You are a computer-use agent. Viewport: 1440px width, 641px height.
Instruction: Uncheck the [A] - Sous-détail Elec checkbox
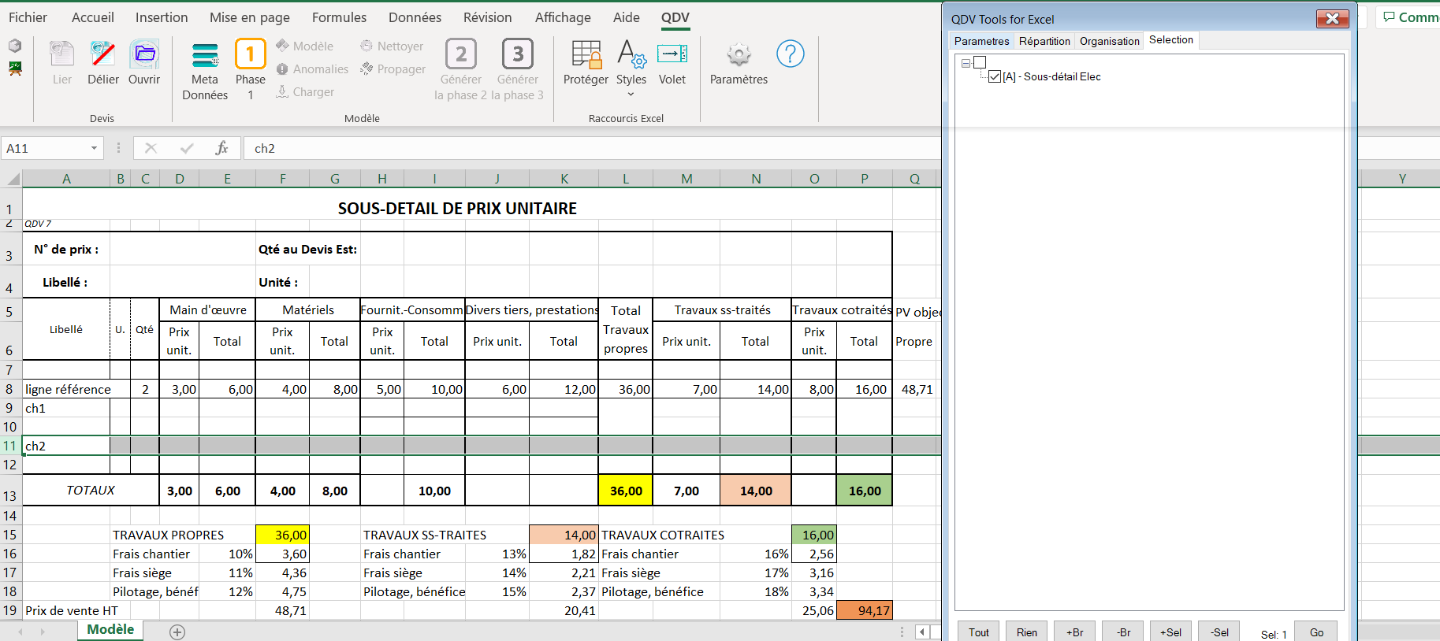coord(995,76)
